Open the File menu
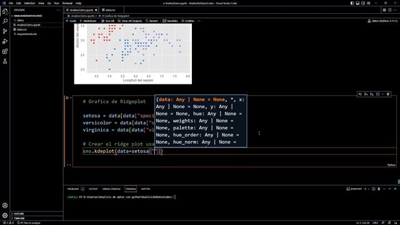This screenshot has height=225, width=400. point(11,3)
